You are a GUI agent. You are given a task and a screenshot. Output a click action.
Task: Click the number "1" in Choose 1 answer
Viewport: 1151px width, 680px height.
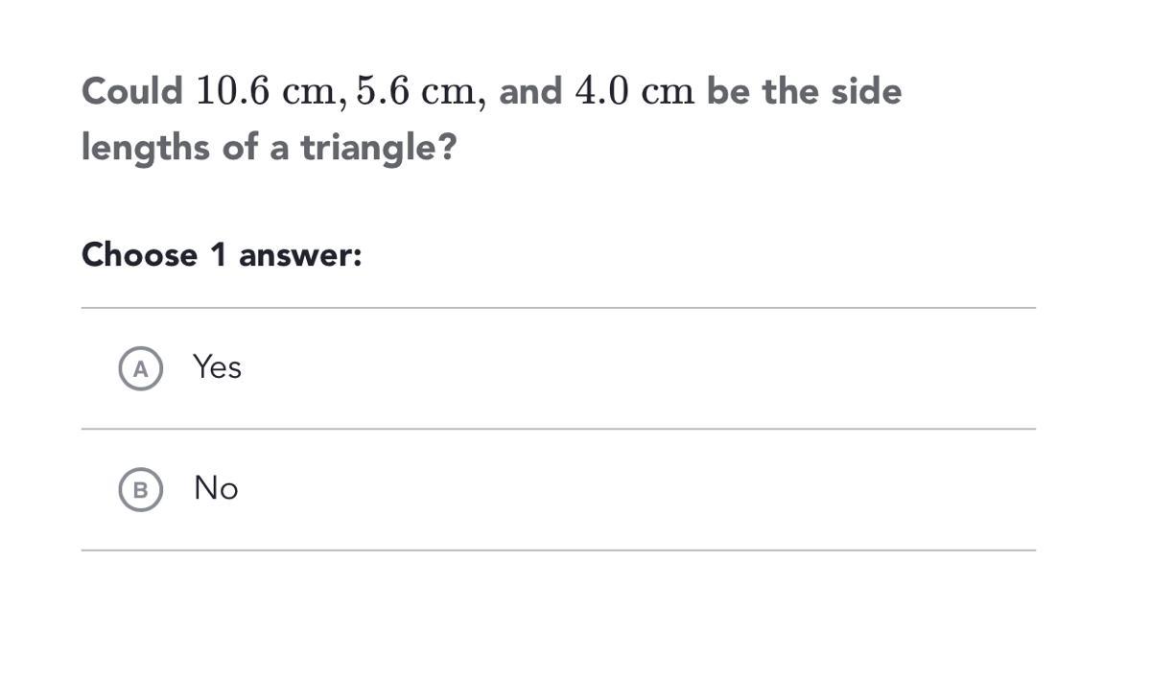[x=218, y=255]
